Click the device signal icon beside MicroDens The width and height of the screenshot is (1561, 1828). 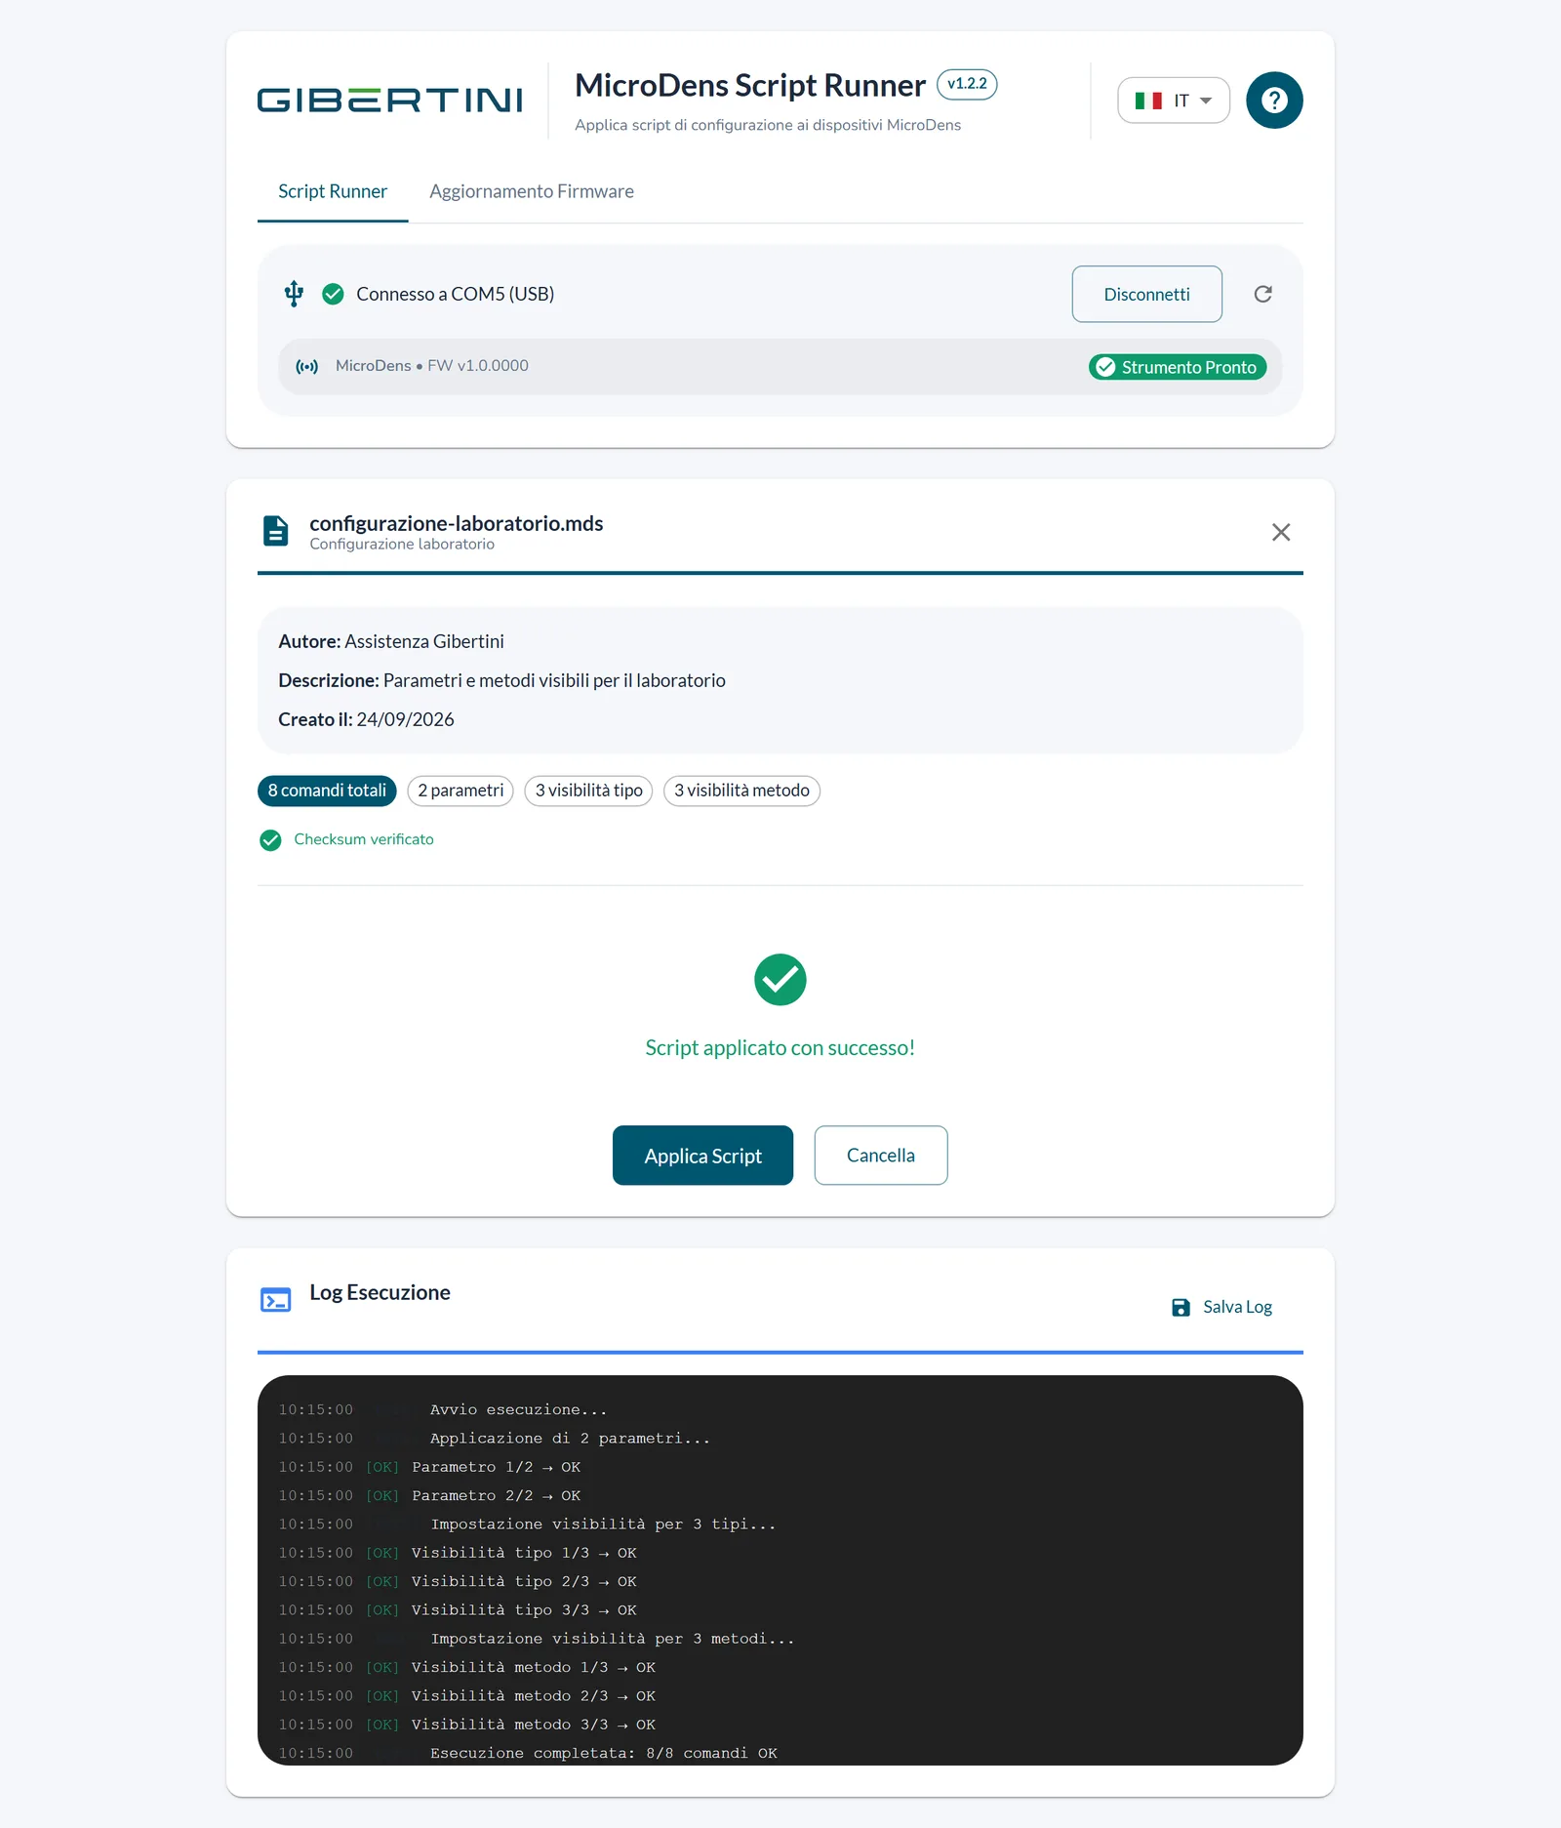click(x=306, y=367)
